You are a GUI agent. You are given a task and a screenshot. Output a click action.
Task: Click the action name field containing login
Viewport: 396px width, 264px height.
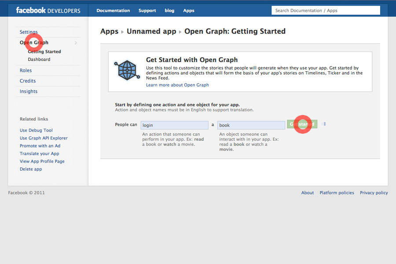click(x=174, y=125)
